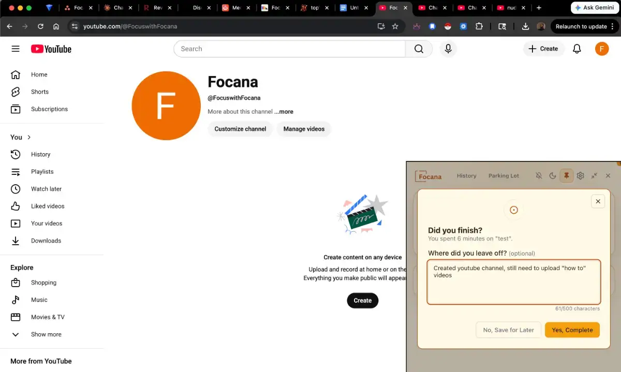This screenshot has width=621, height=372.
Task: Open Customize channel
Action: coord(240,129)
